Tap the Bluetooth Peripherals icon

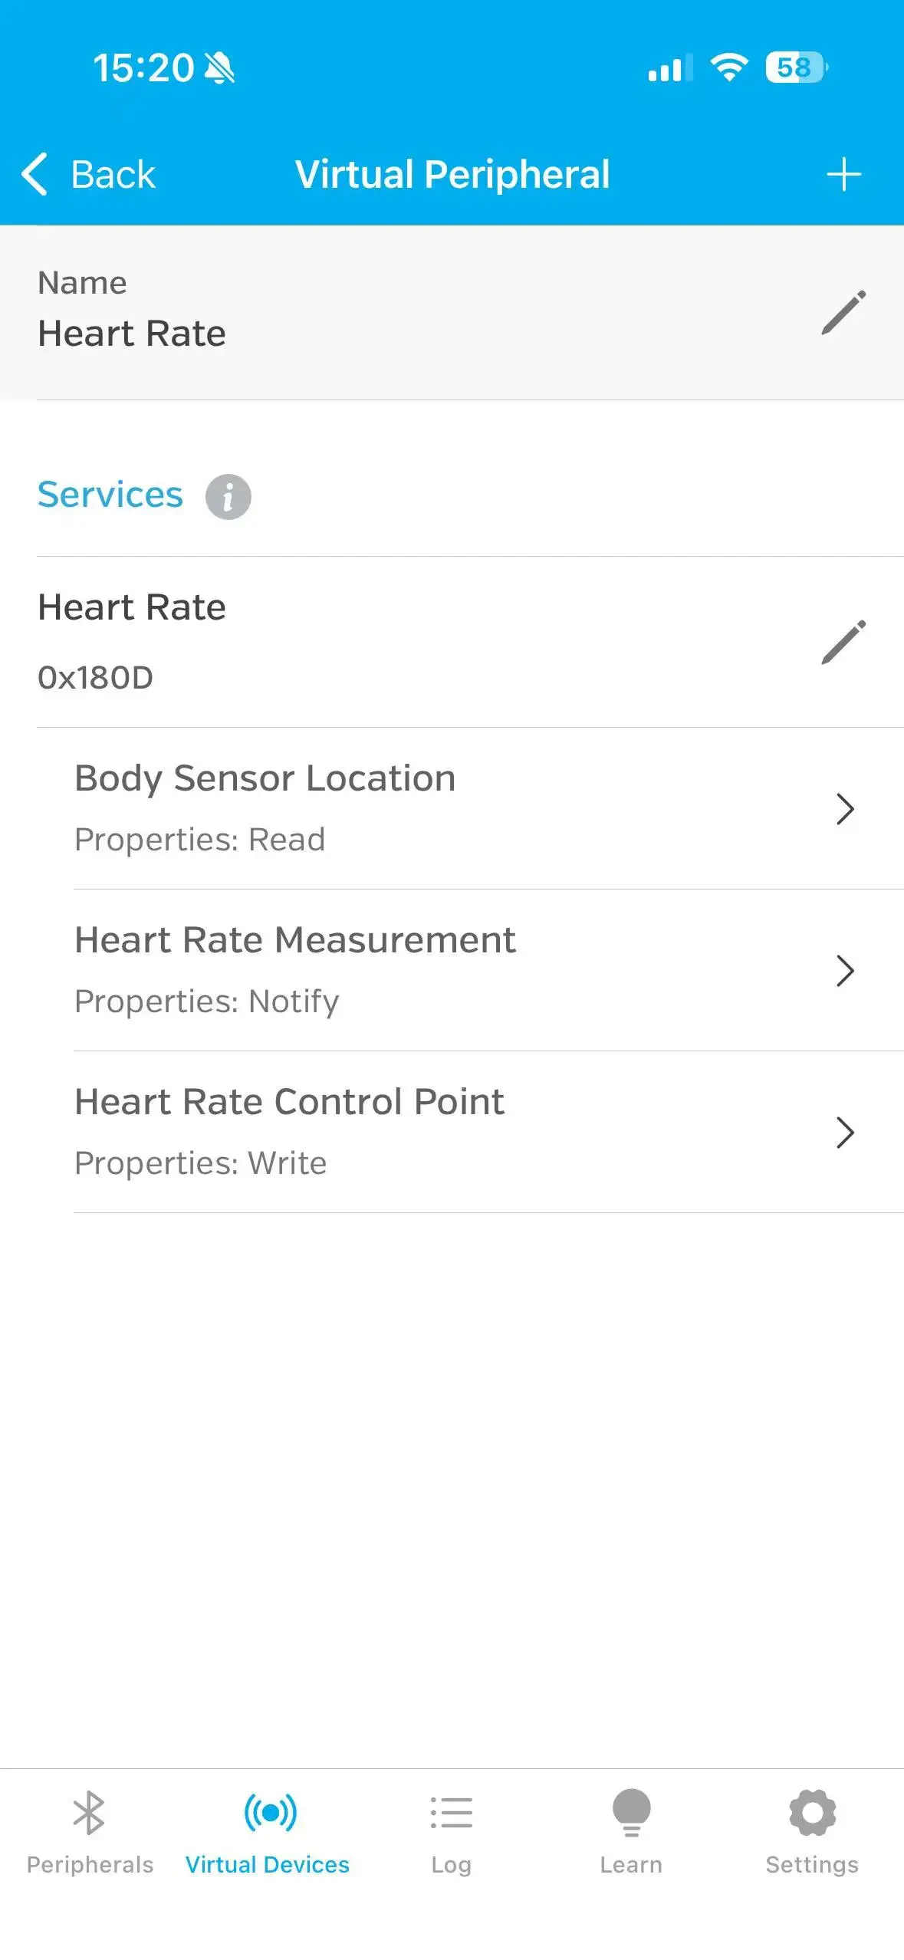[x=89, y=1813]
